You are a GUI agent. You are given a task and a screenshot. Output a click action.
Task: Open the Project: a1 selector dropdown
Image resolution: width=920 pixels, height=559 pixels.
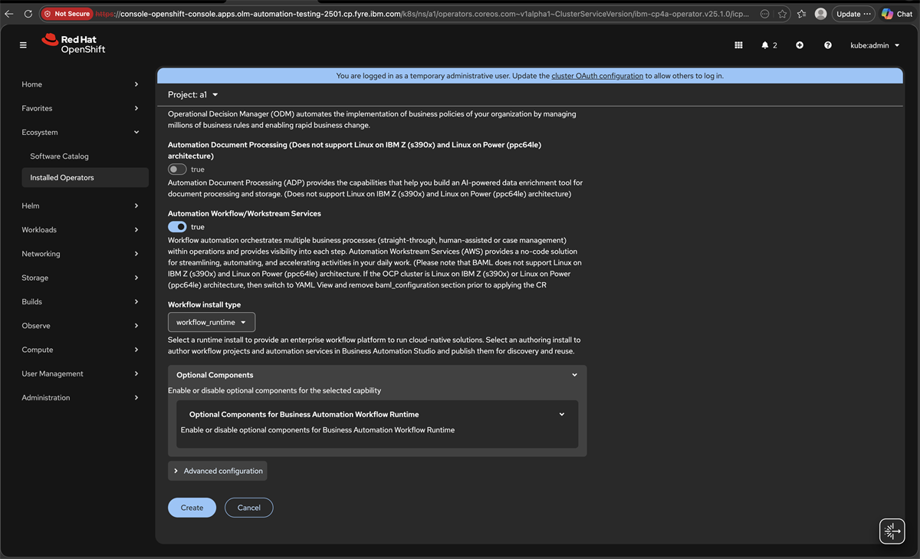(193, 94)
